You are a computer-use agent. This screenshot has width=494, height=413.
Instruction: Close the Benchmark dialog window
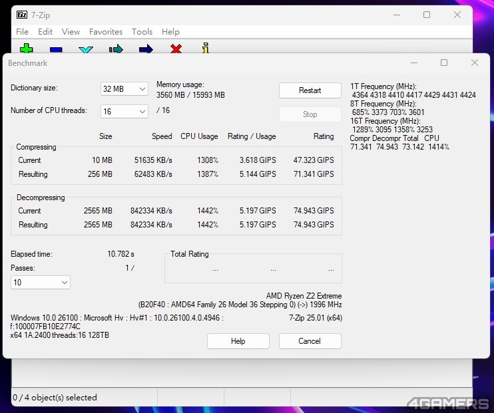click(474, 63)
